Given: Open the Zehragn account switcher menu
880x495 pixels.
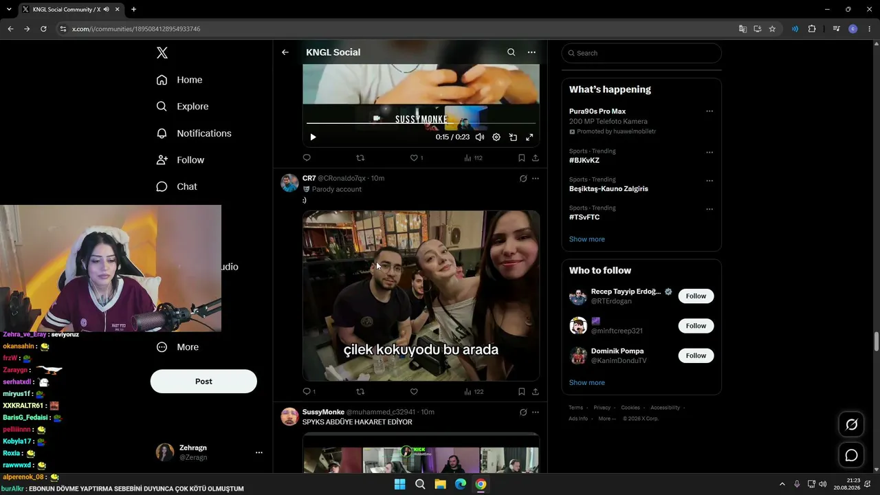Looking at the screenshot, I should coord(259,452).
